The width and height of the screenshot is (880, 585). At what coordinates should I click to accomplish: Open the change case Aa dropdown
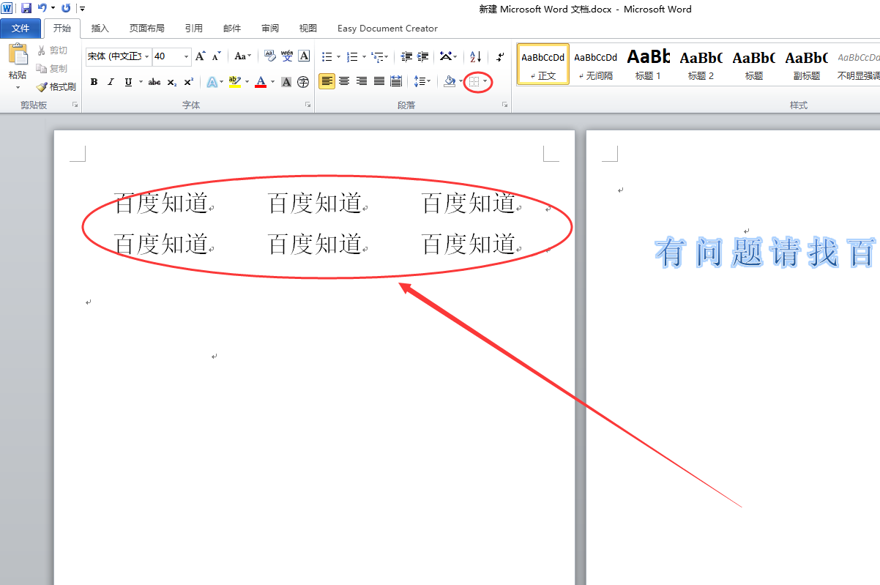click(243, 56)
